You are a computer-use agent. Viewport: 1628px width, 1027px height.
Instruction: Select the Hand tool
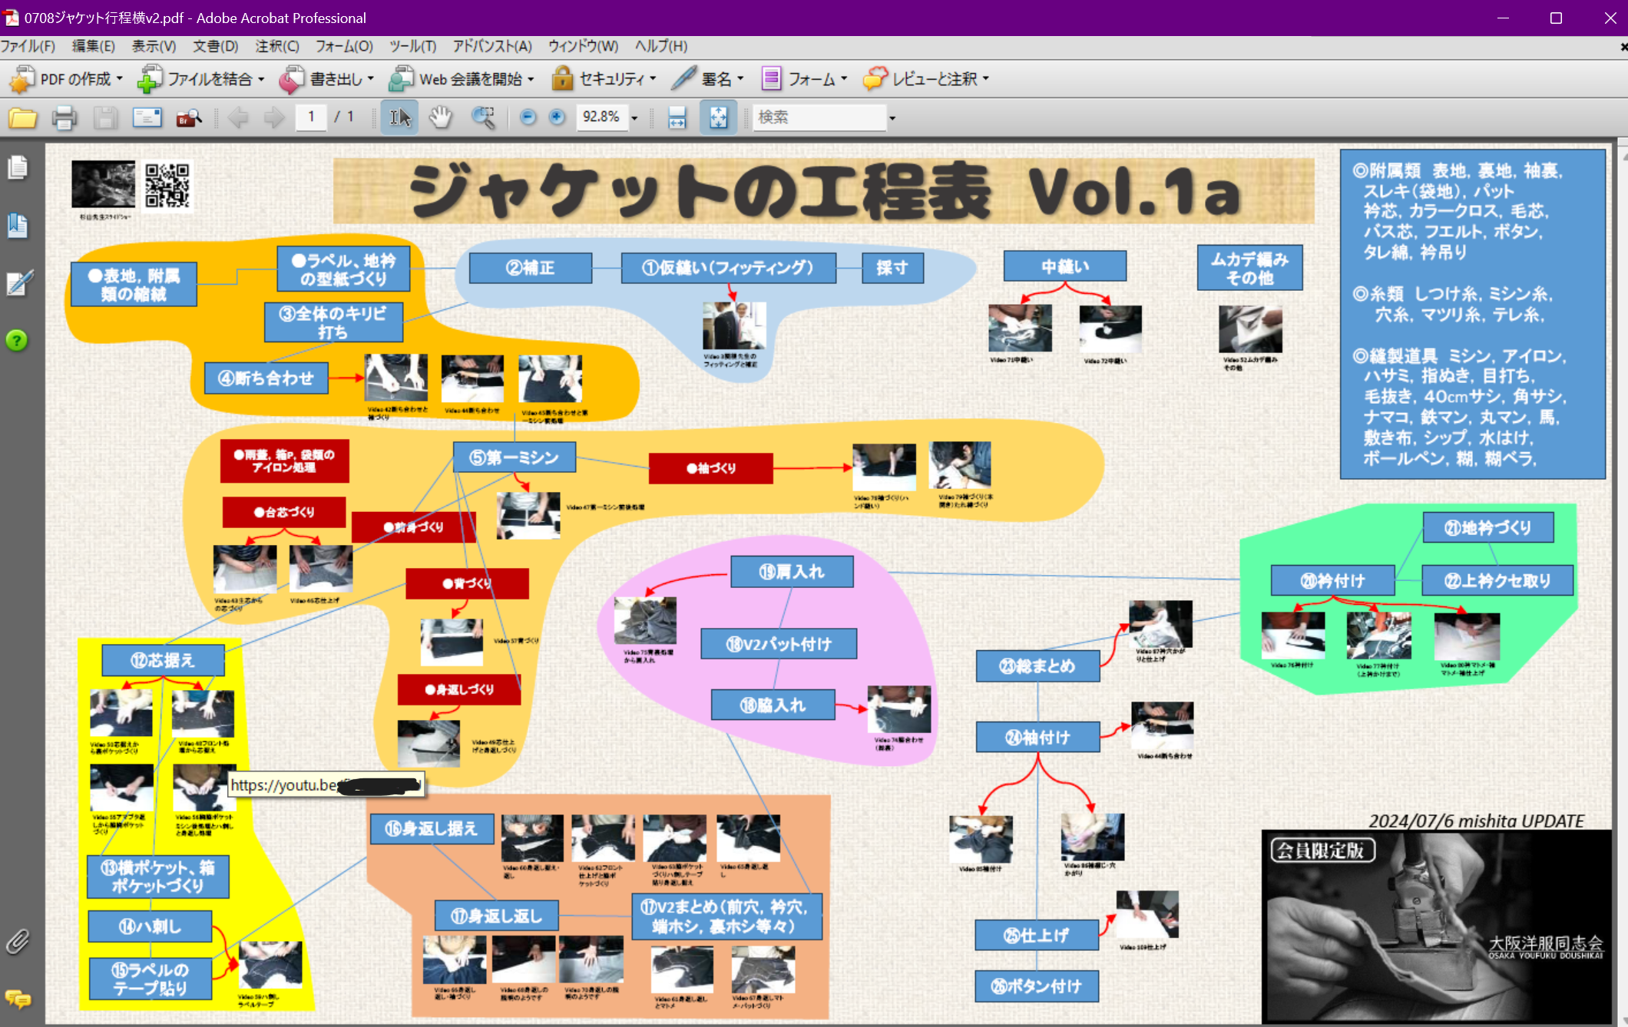click(x=440, y=117)
